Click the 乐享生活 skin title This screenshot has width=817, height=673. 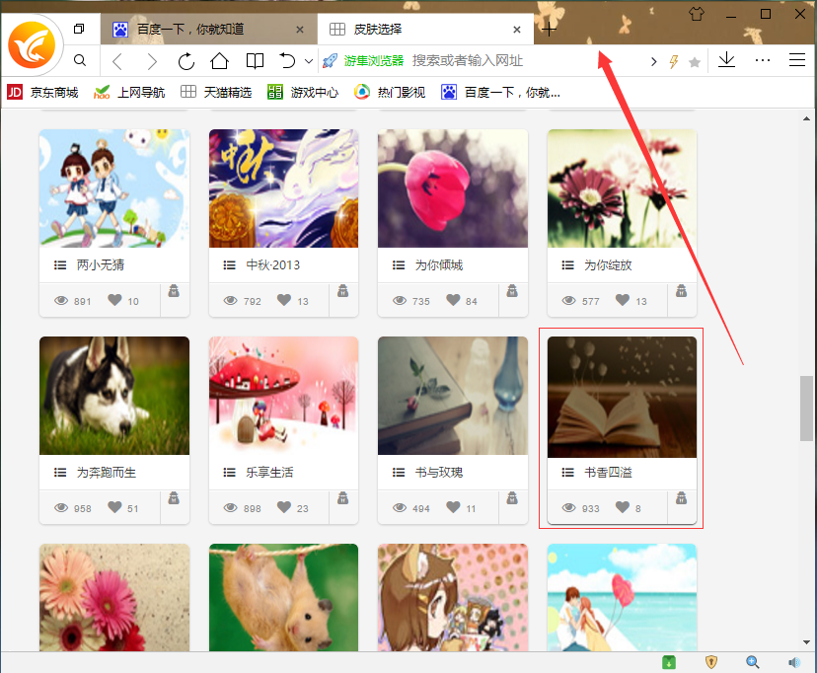[x=269, y=473]
